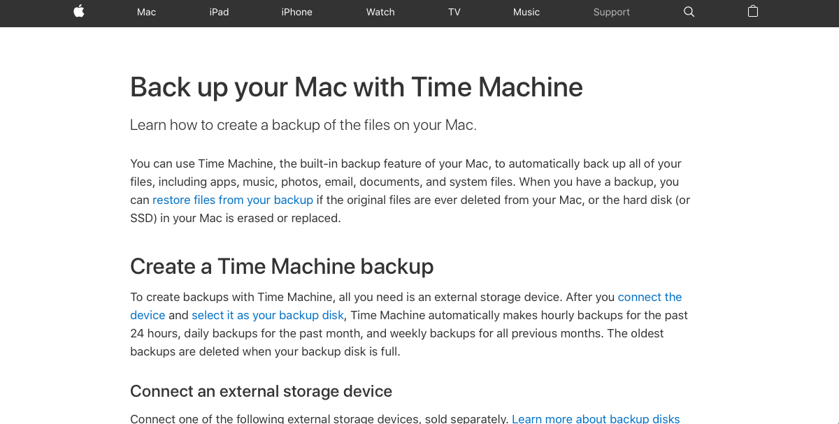Select iPad in the top navigation
Screen dimensions: 839x424
[219, 12]
